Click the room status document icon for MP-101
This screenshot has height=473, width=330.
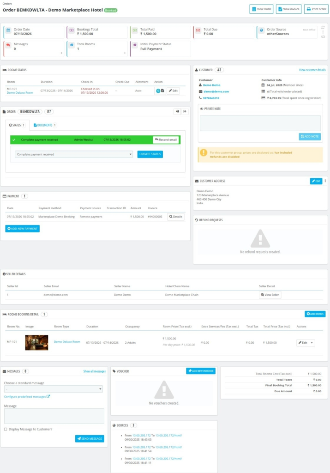point(163,91)
